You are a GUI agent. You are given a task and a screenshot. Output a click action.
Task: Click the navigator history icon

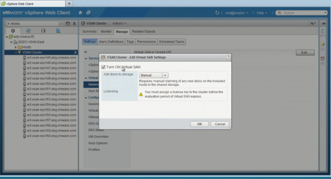click(x=68, y=23)
